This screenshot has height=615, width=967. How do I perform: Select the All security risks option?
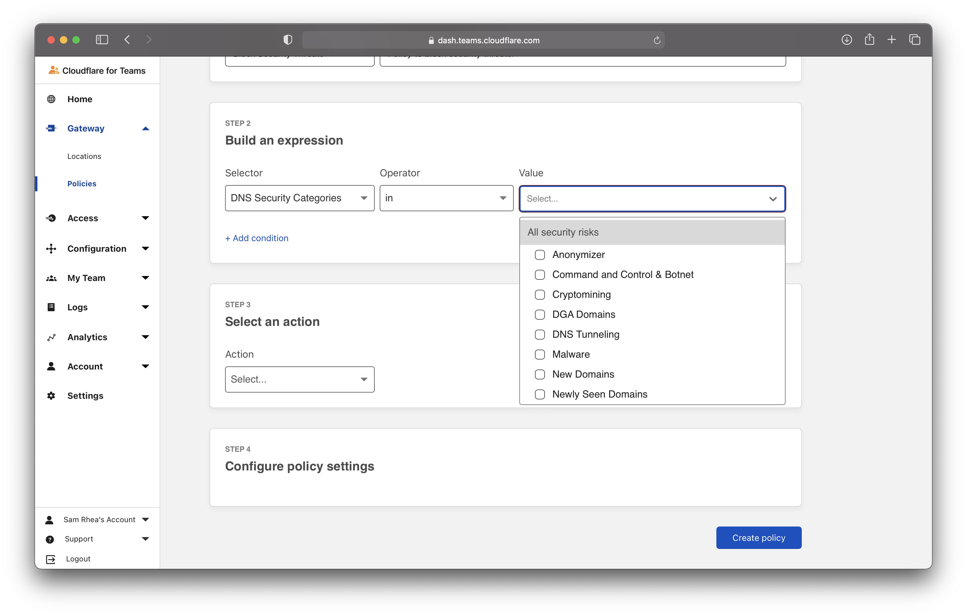click(x=563, y=232)
